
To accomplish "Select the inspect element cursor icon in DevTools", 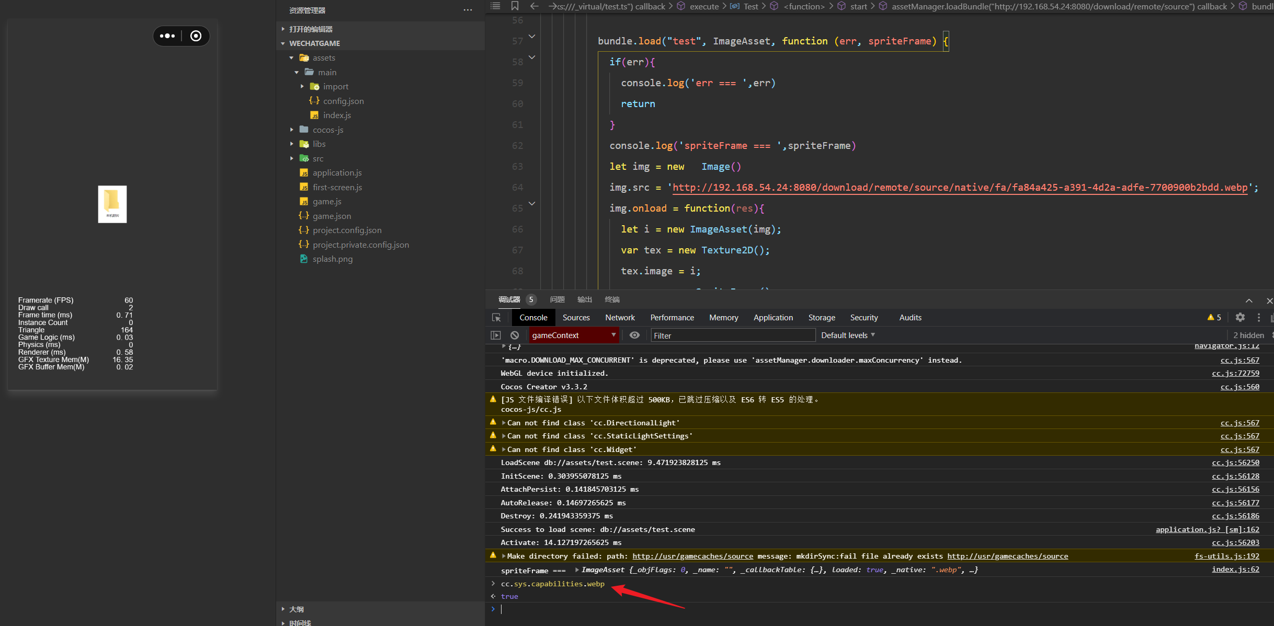I will tap(496, 317).
